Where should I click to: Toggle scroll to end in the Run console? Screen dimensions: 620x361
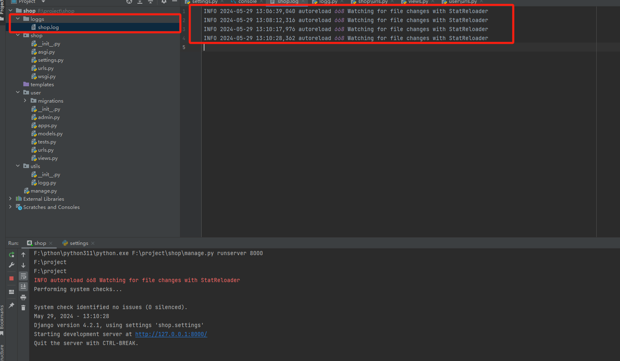(23, 287)
